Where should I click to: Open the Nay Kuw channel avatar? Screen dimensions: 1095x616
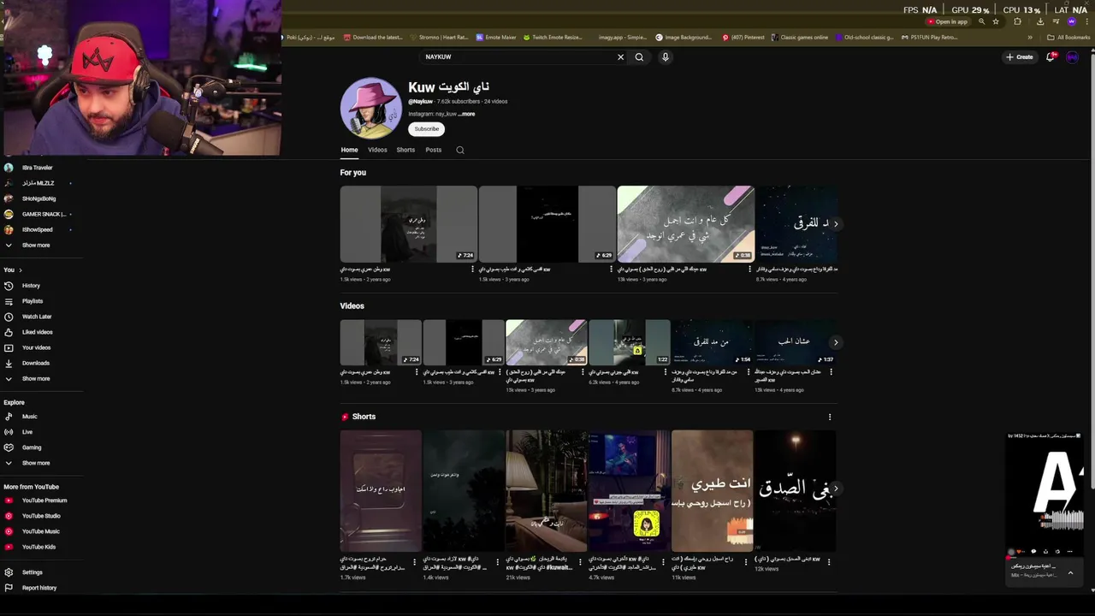(371, 108)
